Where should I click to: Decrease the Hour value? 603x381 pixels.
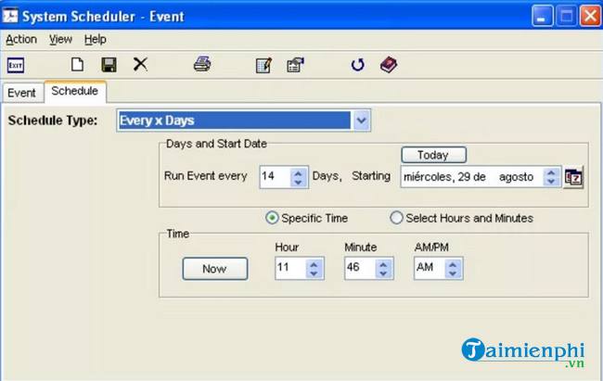tap(314, 273)
